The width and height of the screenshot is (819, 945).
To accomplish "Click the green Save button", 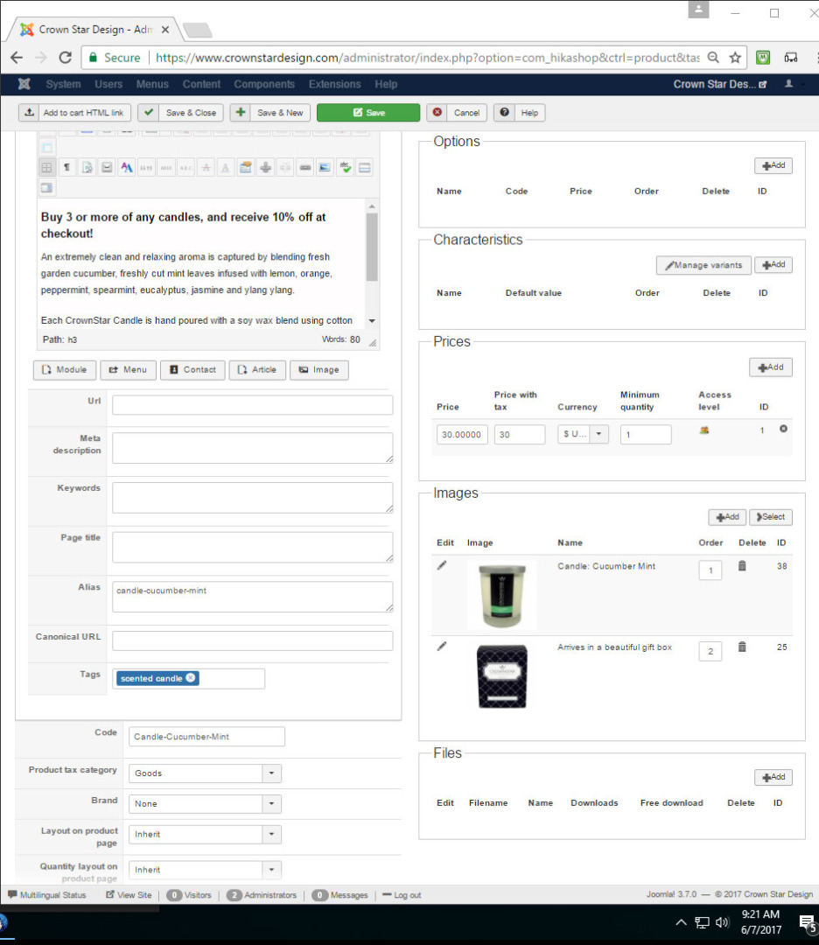I will [x=367, y=113].
